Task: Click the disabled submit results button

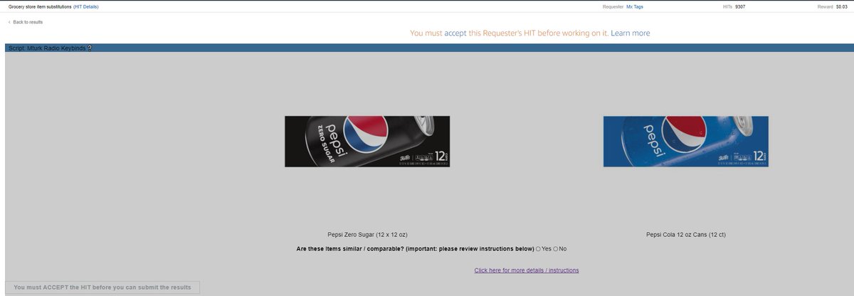Action: click(x=102, y=287)
